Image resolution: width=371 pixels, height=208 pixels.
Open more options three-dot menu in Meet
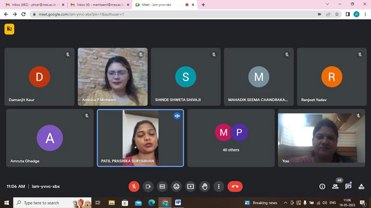click(x=219, y=187)
